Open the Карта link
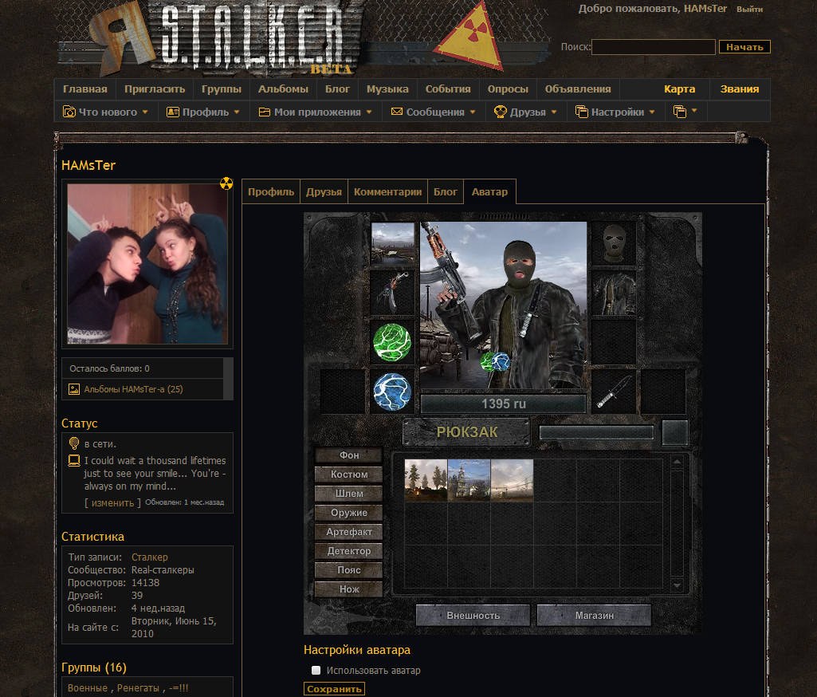Image resolution: width=817 pixels, height=697 pixels. click(x=679, y=89)
